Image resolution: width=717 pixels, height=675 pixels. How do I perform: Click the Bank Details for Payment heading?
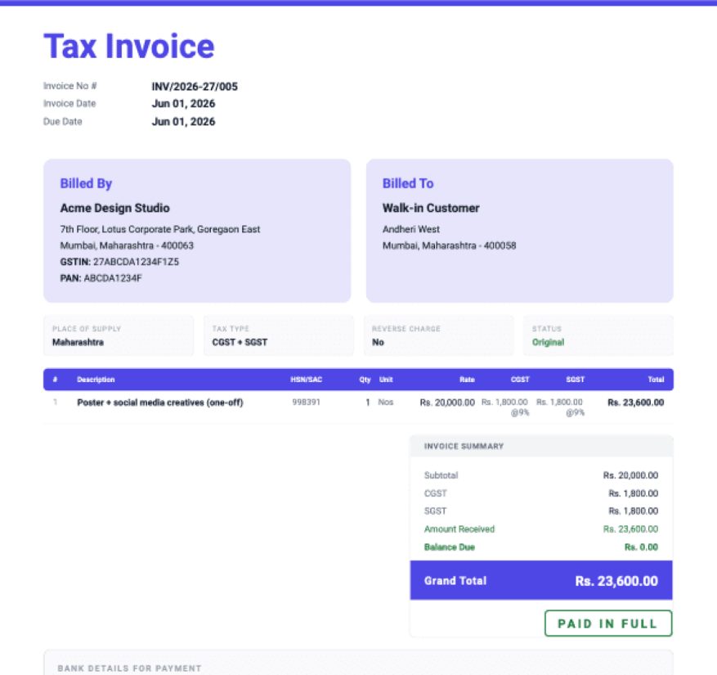coord(129,668)
